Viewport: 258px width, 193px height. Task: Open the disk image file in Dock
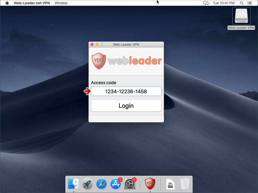click(170, 184)
